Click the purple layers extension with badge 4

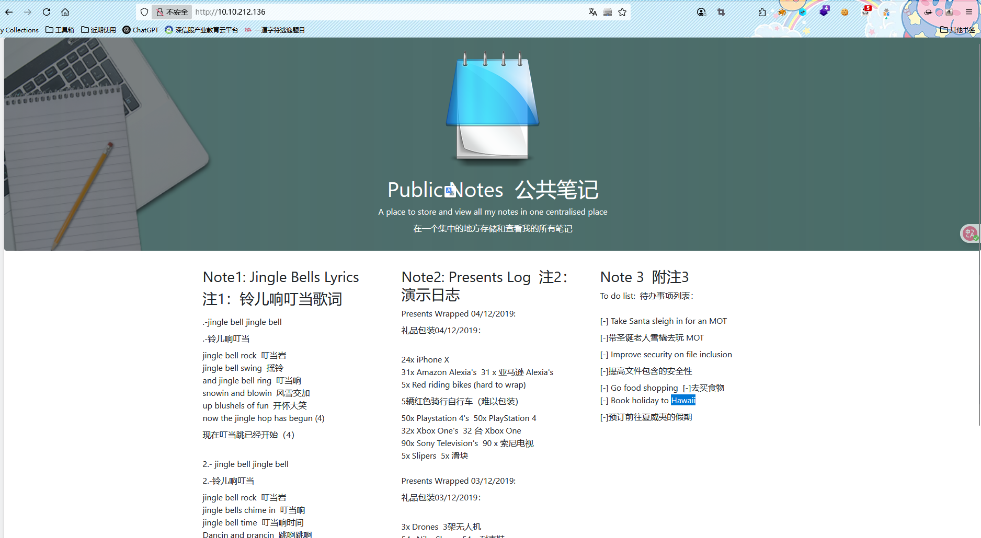click(824, 11)
